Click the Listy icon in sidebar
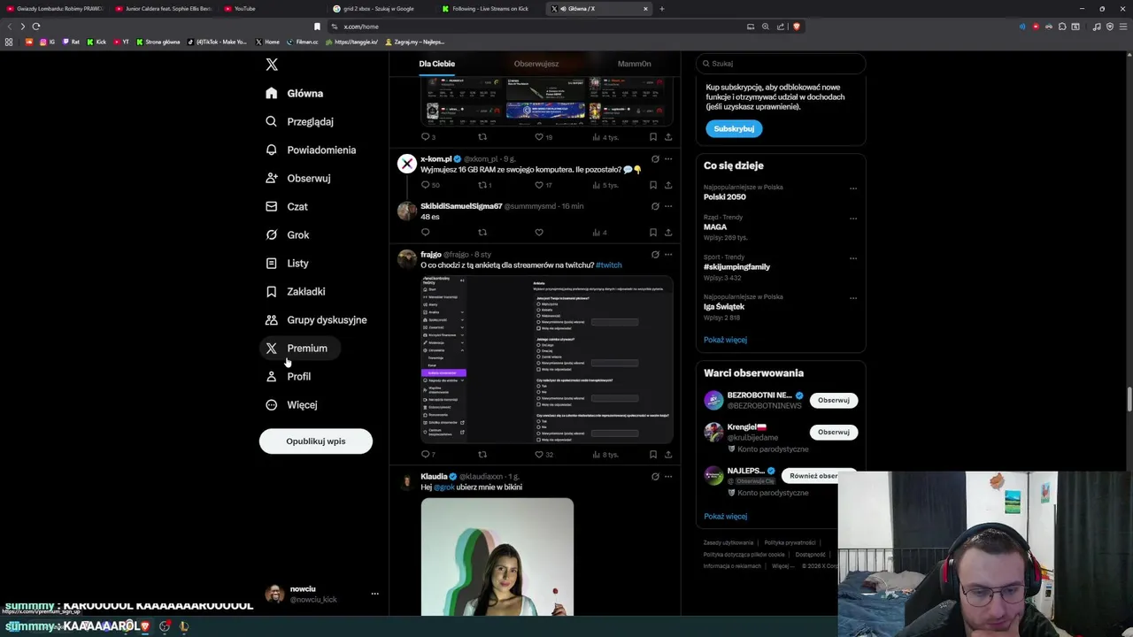 272,263
